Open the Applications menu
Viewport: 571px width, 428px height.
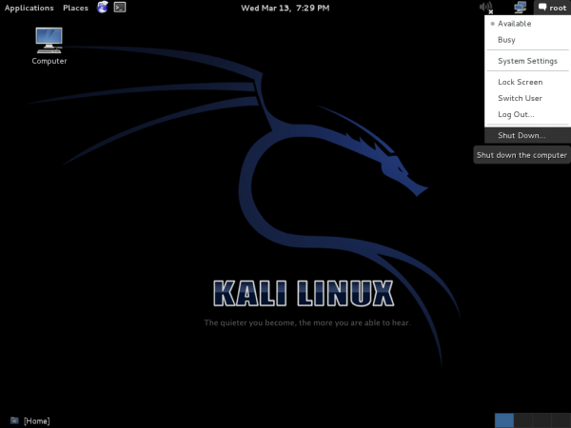pyautogui.click(x=30, y=8)
